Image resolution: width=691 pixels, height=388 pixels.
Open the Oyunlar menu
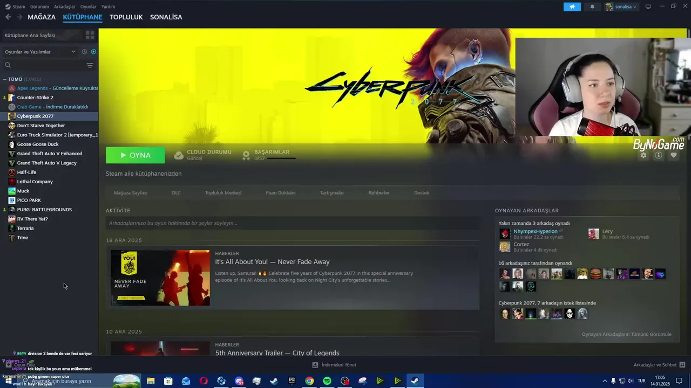click(x=89, y=6)
